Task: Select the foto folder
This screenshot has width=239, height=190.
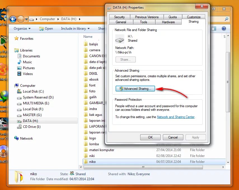Action: 90,91
